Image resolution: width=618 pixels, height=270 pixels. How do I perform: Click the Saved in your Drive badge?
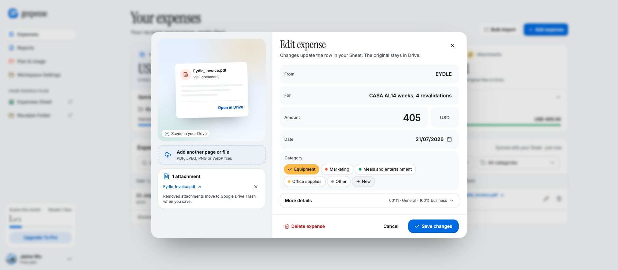186,134
